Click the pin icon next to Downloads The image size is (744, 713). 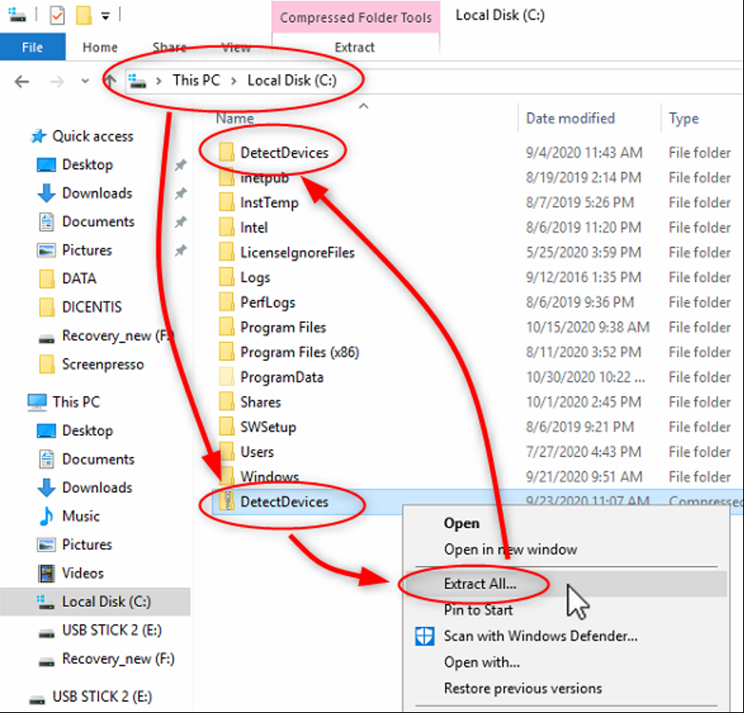[x=180, y=193]
